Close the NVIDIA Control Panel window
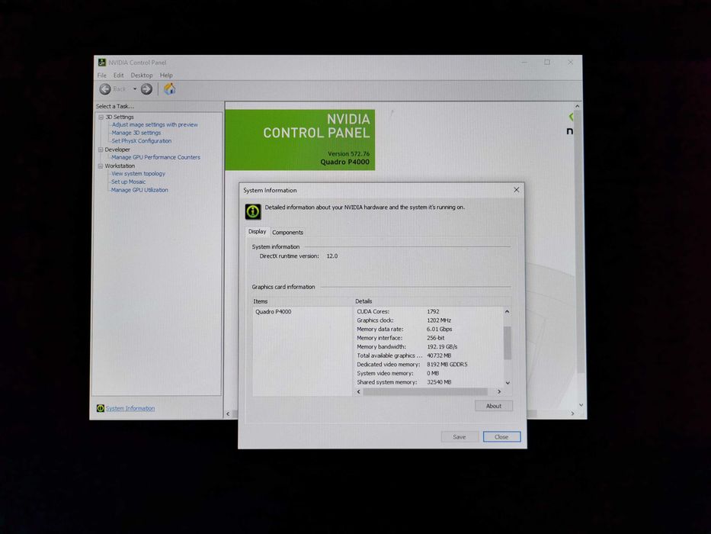The width and height of the screenshot is (711, 534). [x=571, y=63]
